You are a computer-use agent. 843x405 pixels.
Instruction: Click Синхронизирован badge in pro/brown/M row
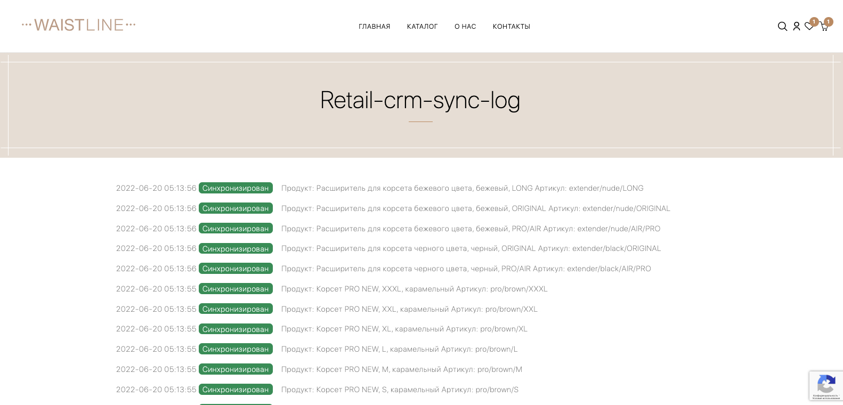(x=236, y=369)
